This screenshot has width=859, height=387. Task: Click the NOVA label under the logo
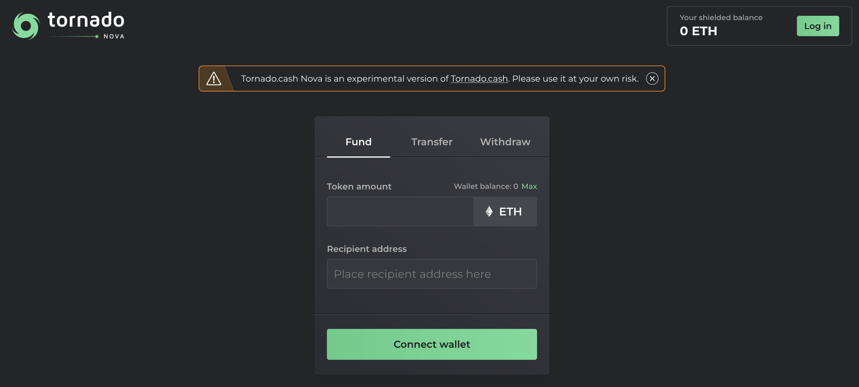coord(114,36)
